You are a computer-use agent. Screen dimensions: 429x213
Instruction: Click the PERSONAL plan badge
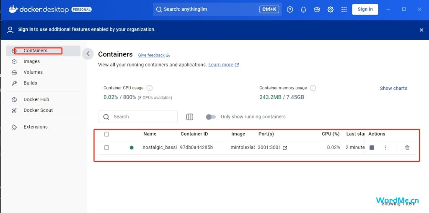[x=82, y=10]
